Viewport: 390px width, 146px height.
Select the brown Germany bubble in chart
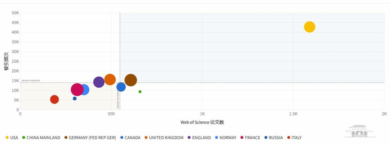coord(131,80)
